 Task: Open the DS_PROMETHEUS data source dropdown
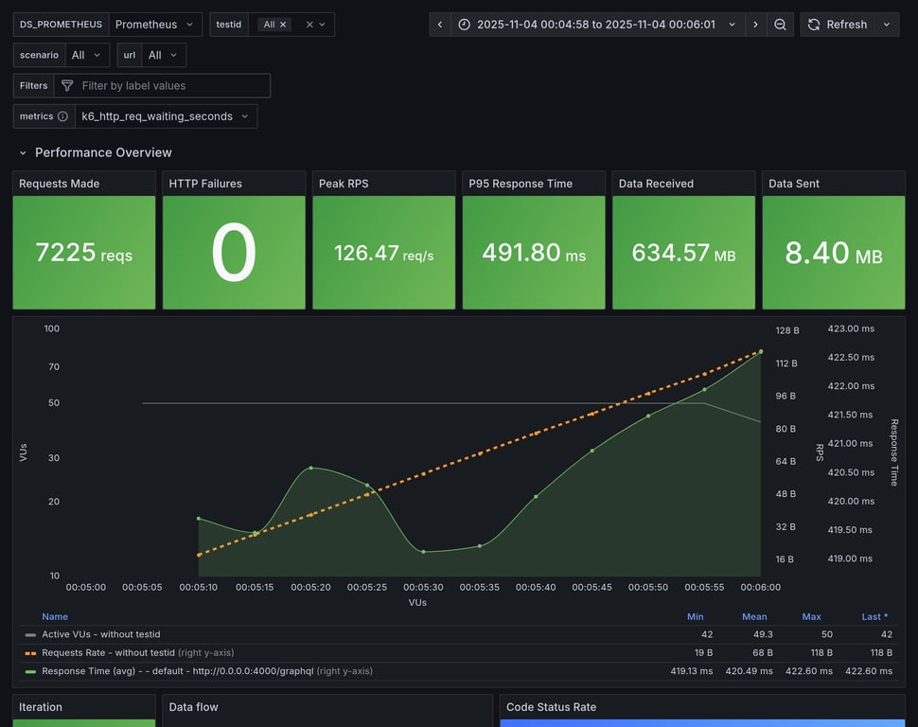tap(154, 25)
